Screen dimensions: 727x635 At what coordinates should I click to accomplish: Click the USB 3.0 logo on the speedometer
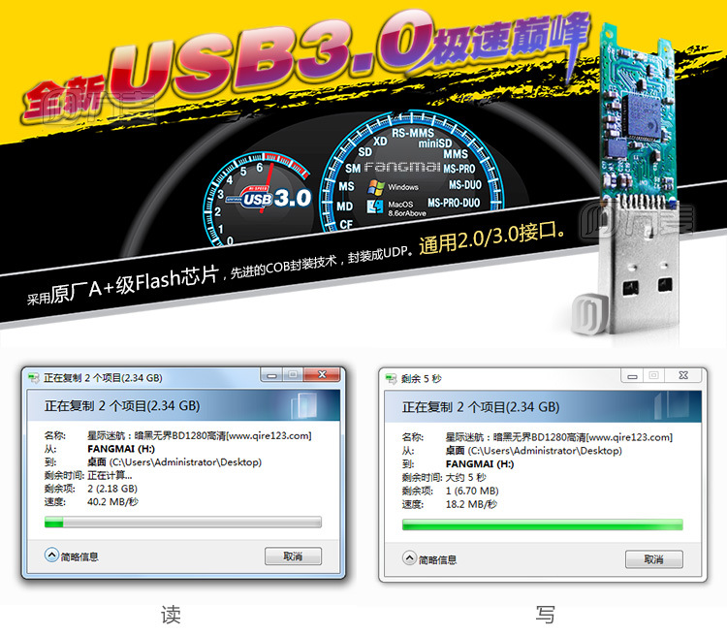269,198
